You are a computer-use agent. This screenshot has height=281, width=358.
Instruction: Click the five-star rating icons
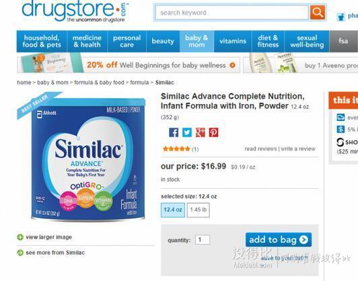pyautogui.click(x=176, y=149)
